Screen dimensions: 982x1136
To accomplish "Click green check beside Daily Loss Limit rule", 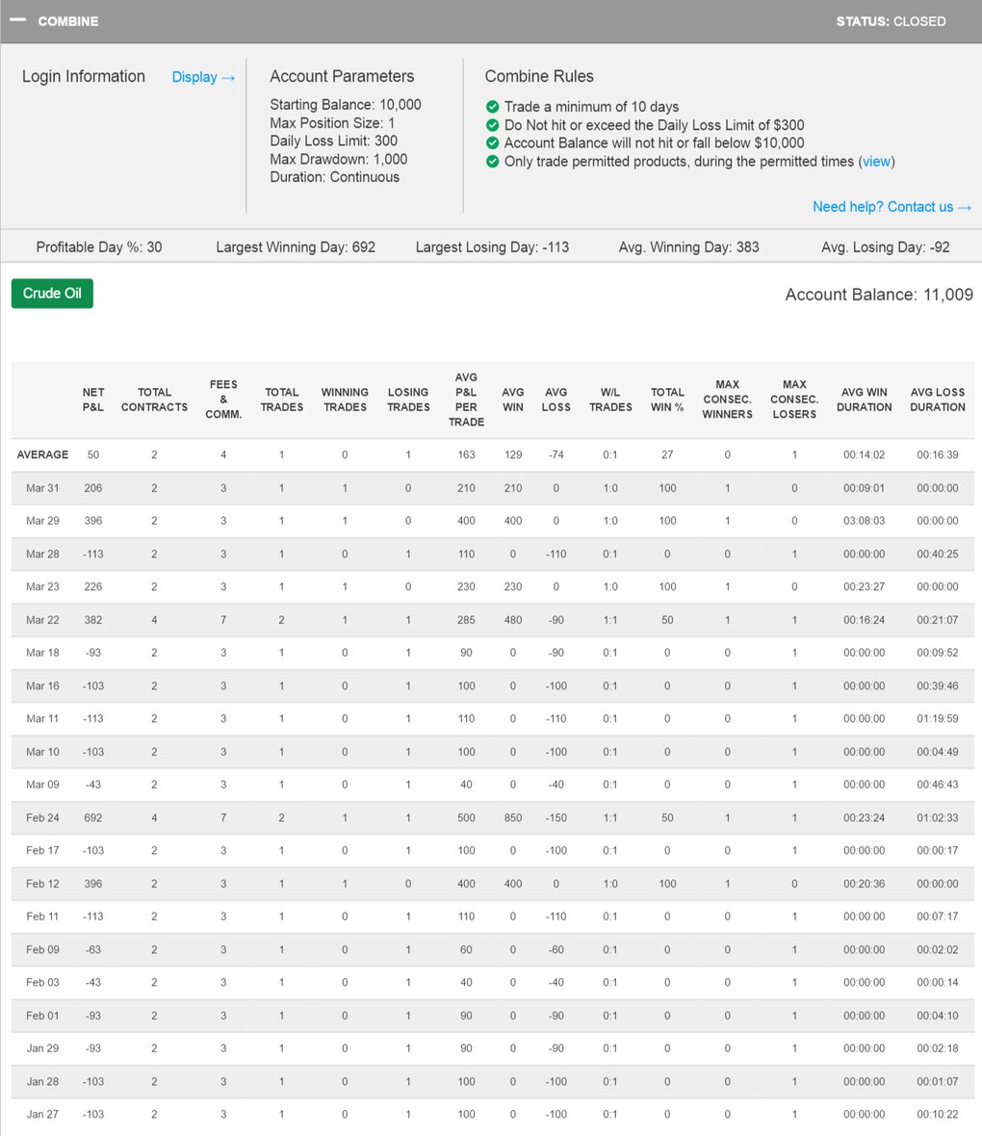I will (x=493, y=125).
